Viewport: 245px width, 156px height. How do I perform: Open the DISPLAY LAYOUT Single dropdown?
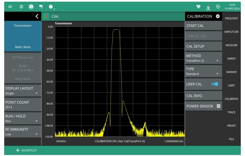(x=23, y=91)
